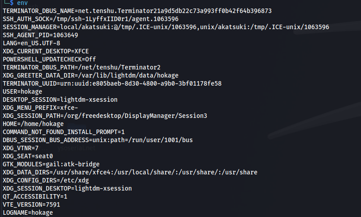Click the GTK_MODULES=gail:atk-bridge line
Image resolution: width=361 pixels, height=217 pixels.
click(x=51, y=164)
